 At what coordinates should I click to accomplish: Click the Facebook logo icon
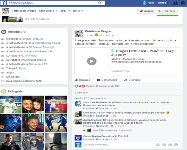[x=3, y=3]
